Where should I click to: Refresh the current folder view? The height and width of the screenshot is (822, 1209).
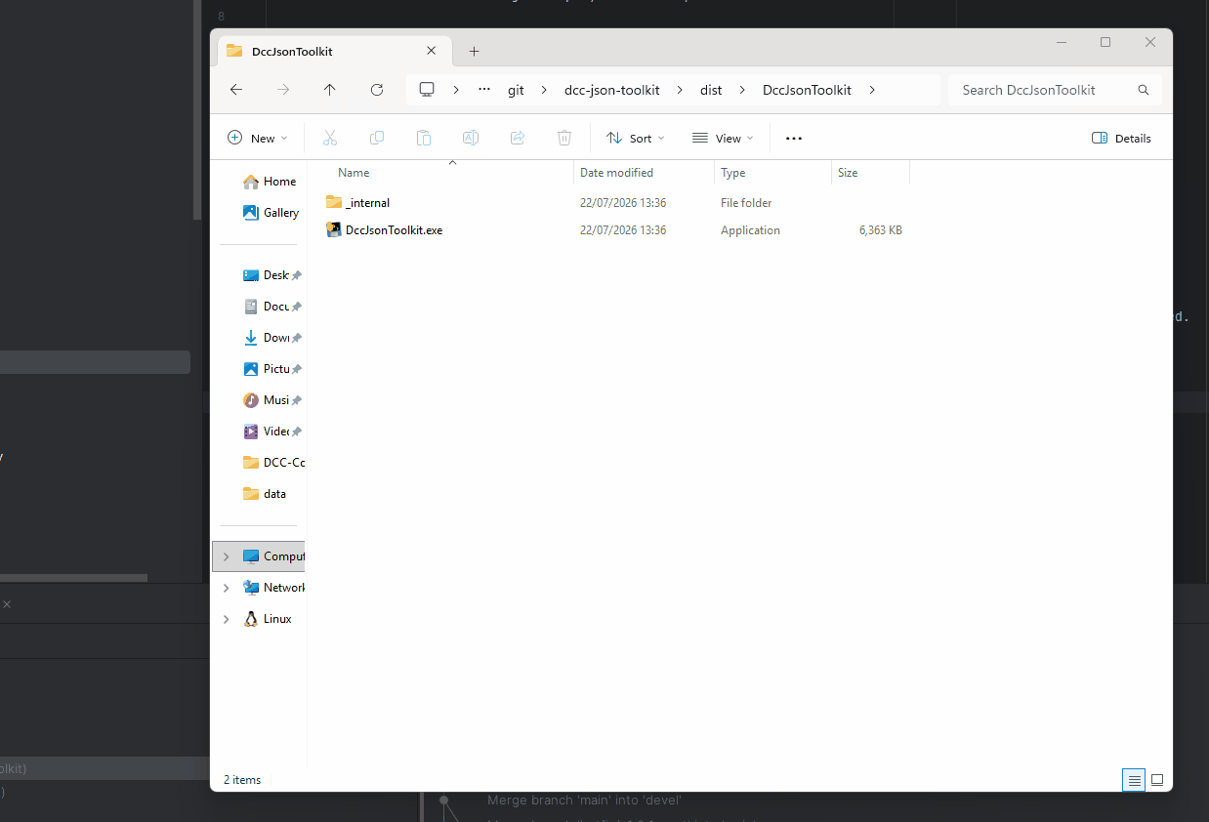coord(377,90)
